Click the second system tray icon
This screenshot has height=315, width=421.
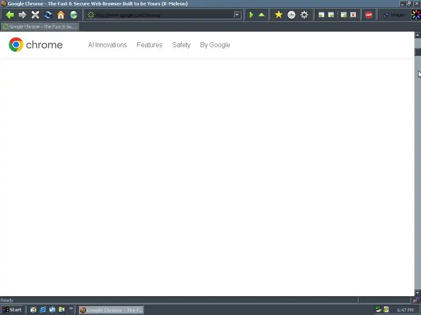click(x=386, y=310)
